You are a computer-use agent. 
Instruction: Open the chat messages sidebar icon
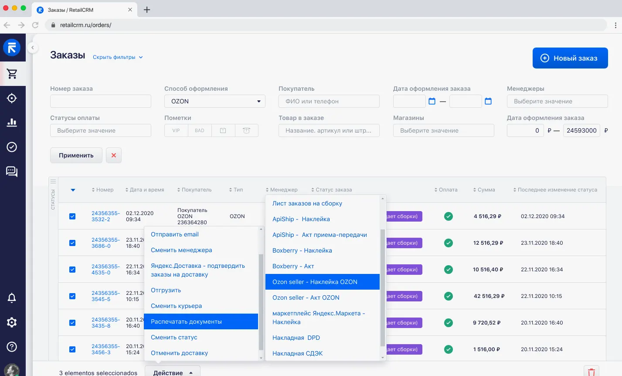(x=12, y=171)
